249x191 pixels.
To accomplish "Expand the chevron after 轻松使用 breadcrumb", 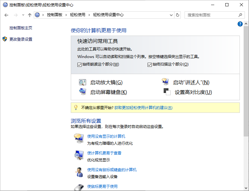I will coord(89,15).
